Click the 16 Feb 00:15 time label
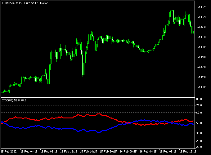The width and height of the screenshot is (211, 155). (x=128, y=152)
